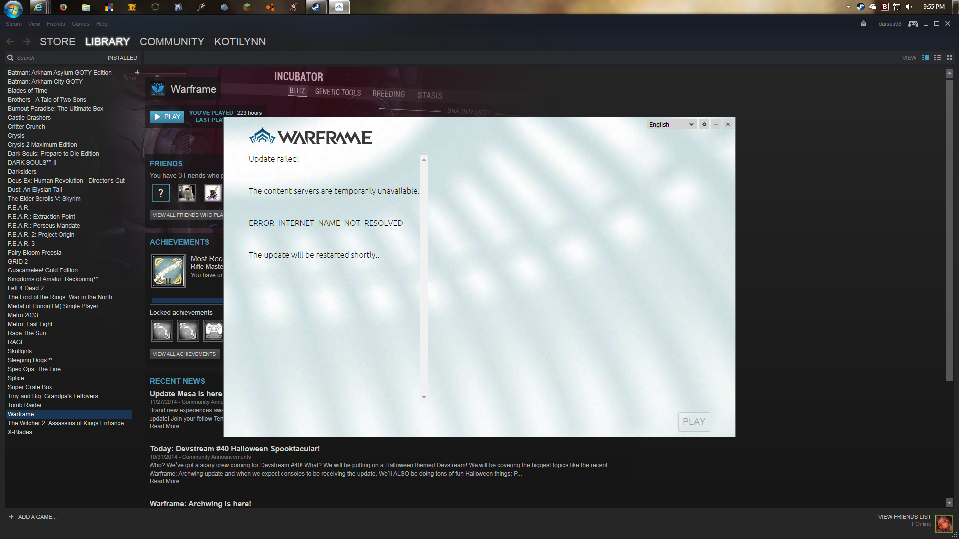Open the second friend avatar under Friends

pyautogui.click(x=187, y=193)
